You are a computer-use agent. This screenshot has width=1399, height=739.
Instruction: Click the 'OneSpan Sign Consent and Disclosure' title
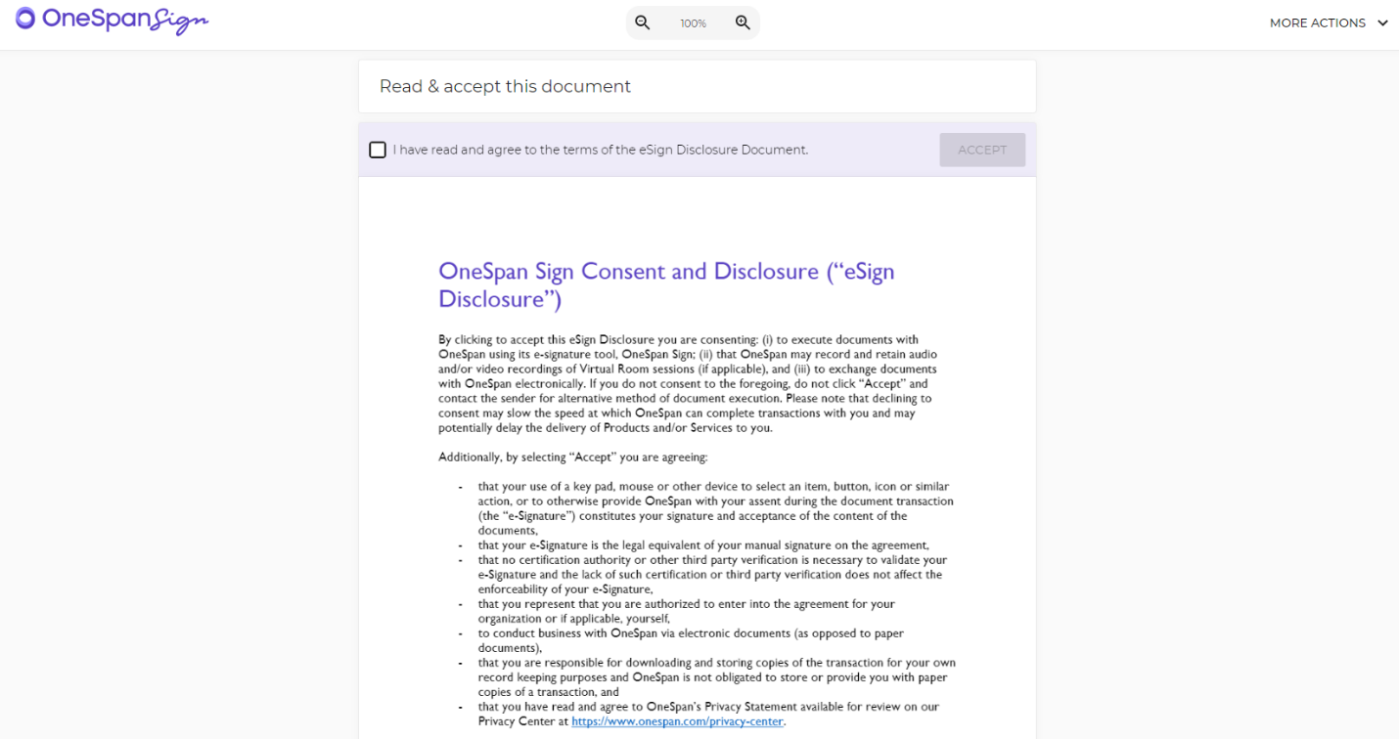point(666,284)
